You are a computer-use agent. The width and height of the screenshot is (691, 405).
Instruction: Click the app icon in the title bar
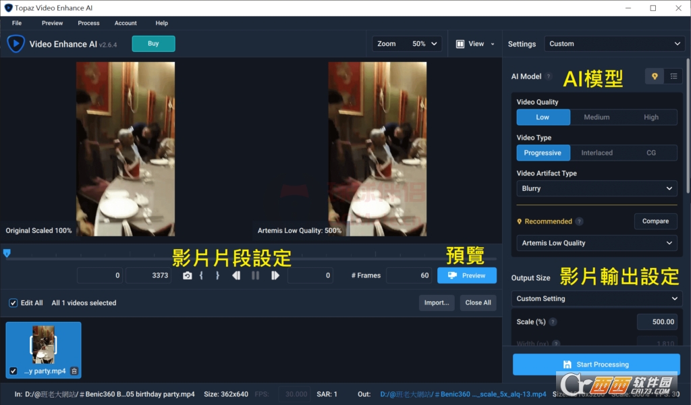click(8, 8)
